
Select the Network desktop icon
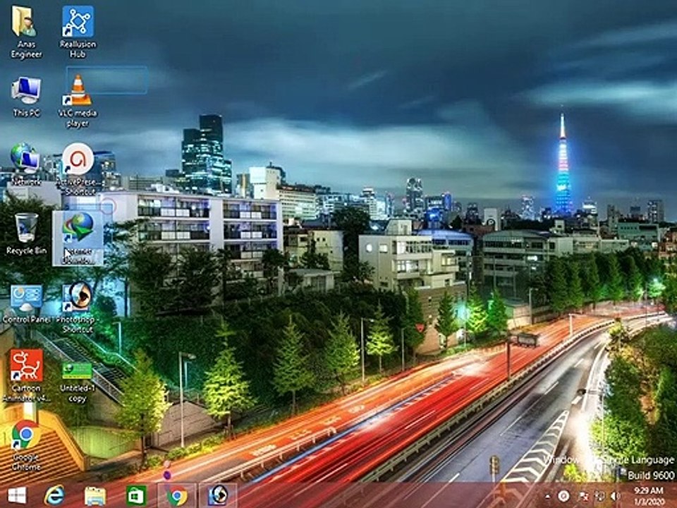click(25, 164)
